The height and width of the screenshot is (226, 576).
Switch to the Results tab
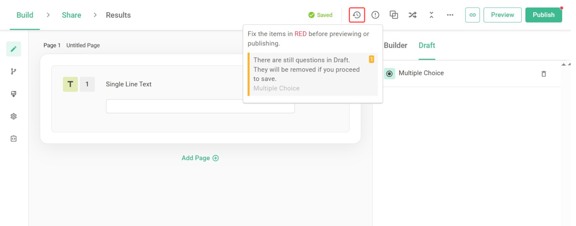pyautogui.click(x=118, y=15)
